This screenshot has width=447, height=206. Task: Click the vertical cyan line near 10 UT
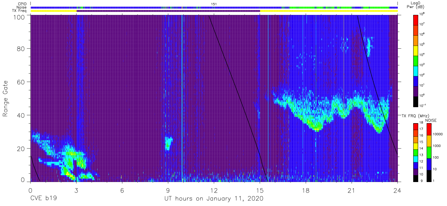(x=182, y=98)
